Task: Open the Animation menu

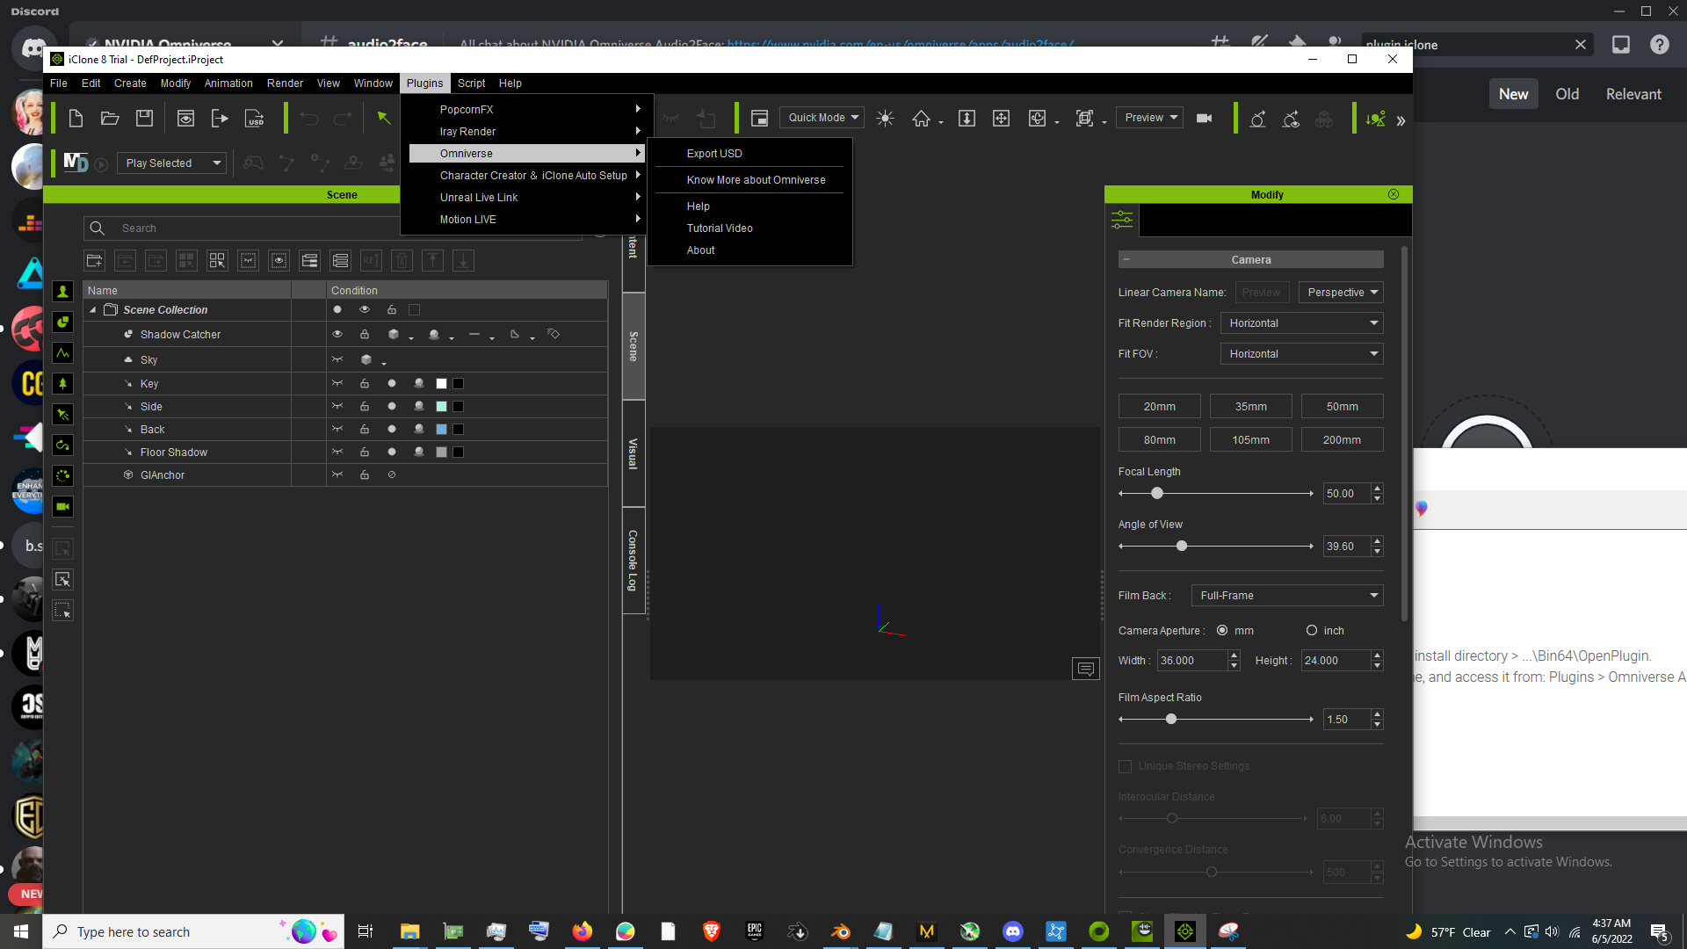Action: coord(228,83)
